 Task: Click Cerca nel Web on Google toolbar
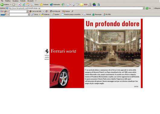tap(36, 11)
